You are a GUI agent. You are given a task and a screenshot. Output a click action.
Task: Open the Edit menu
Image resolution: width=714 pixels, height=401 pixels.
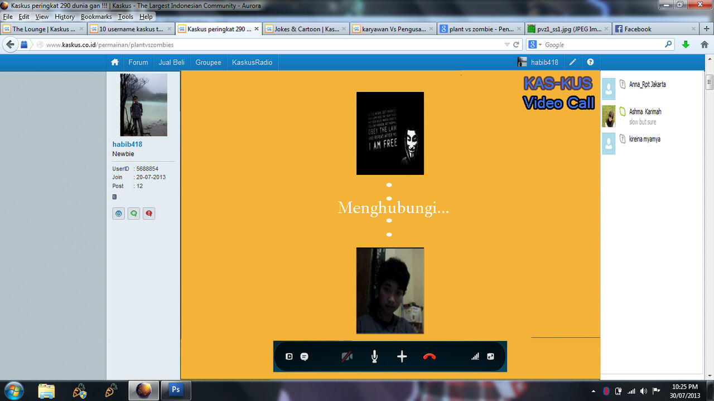click(24, 17)
